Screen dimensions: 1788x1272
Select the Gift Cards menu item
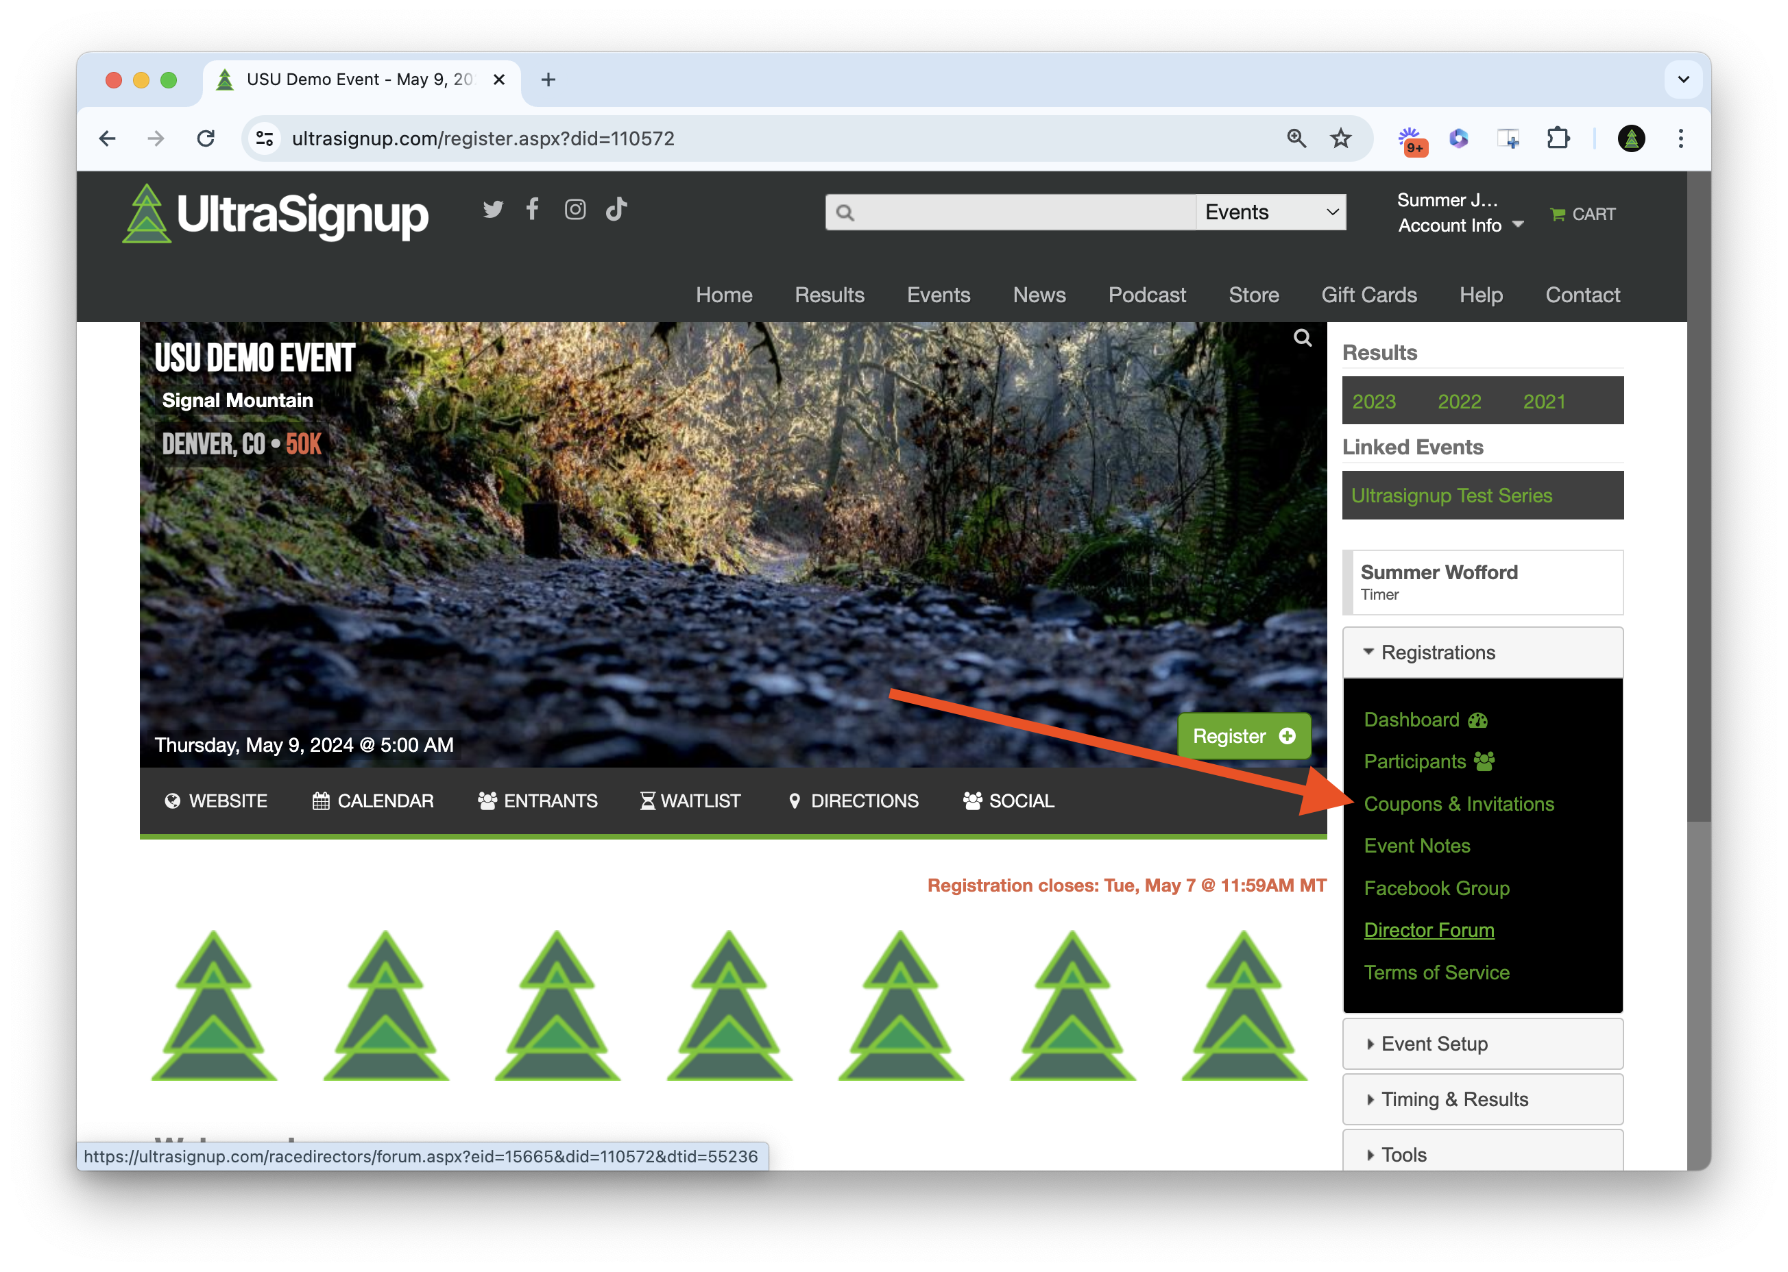pyautogui.click(x=1369, y=295)
